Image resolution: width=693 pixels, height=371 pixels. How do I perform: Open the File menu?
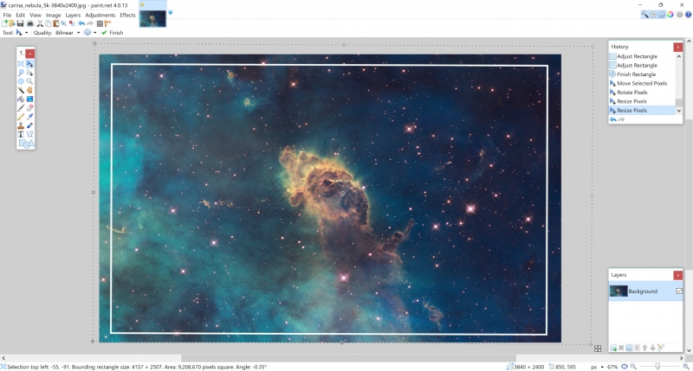pos(7,15)
